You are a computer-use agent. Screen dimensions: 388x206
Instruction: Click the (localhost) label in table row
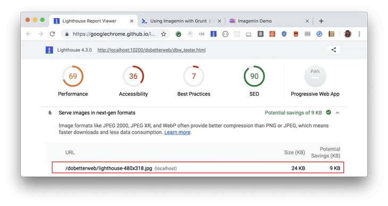(x=166, y=169)
